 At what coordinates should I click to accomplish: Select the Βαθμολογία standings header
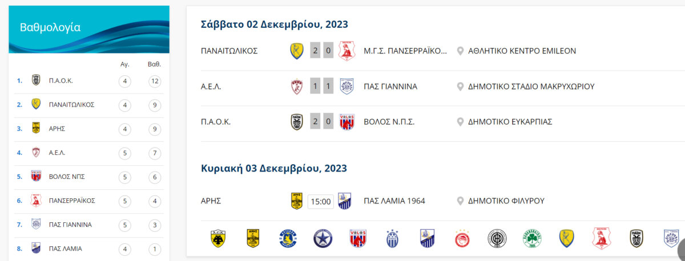click(50, 27)
